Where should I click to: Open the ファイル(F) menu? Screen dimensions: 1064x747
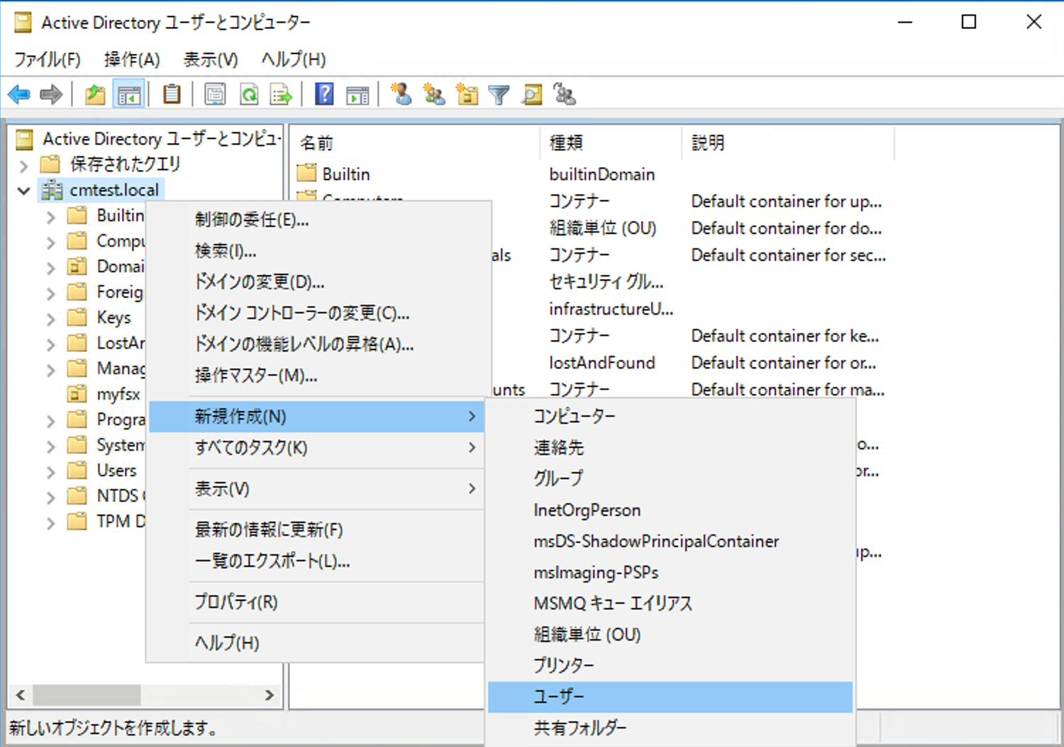[x=48, y=59]
